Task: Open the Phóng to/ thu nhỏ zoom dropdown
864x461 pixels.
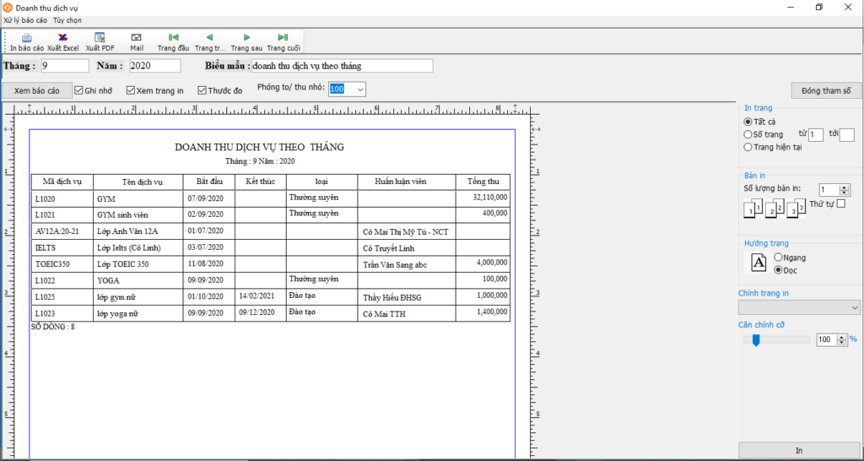Action: click(x=360, y=89)
